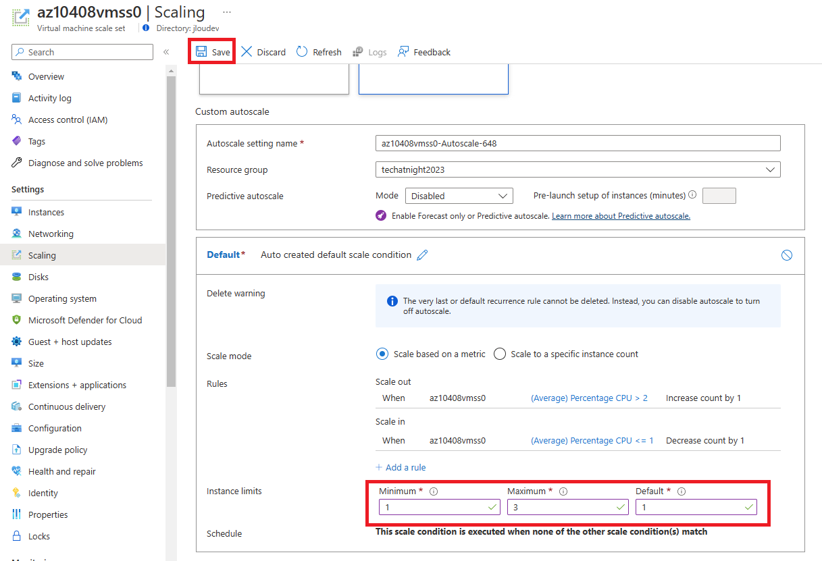
Task: Select Scale based on a metric
Action: [x=382, y=354]
